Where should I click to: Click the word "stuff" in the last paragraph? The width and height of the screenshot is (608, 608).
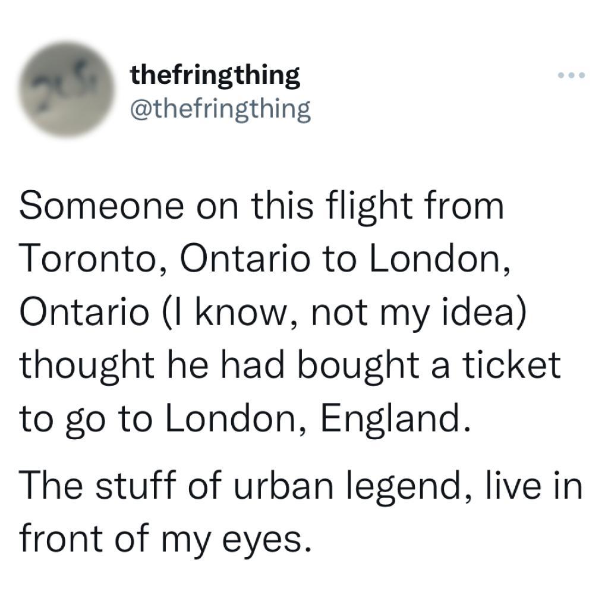click(136, 486)
